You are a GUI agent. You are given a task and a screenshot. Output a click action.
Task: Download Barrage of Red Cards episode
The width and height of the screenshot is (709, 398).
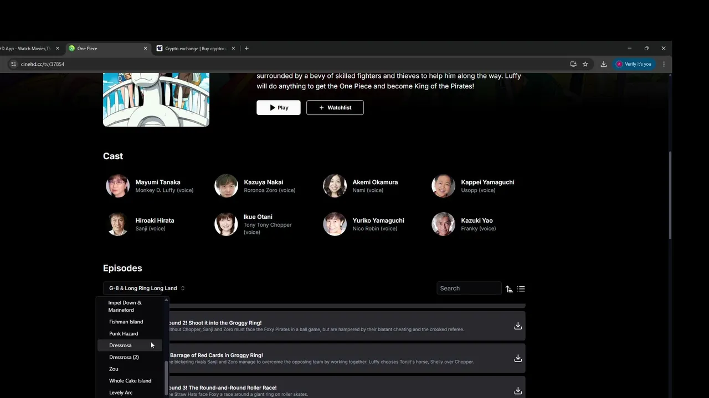click(x=518, y=358)
